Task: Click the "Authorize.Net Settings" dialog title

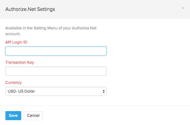Action: [x=30, y=9]
